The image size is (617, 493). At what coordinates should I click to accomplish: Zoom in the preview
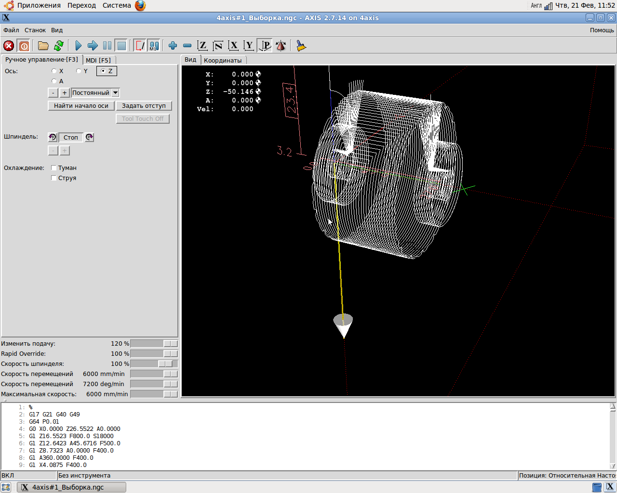coord(173,46)
